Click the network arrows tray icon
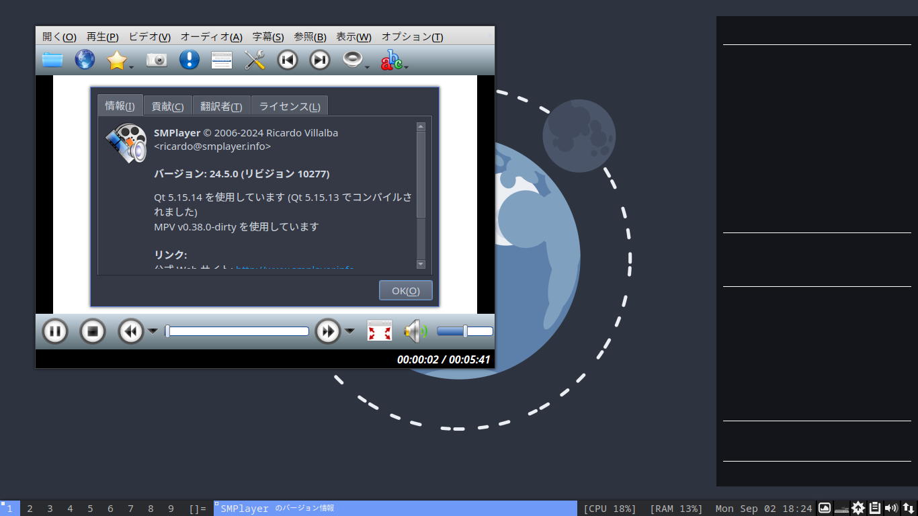Viewport: 918px width, 516px height. [908, 508]
